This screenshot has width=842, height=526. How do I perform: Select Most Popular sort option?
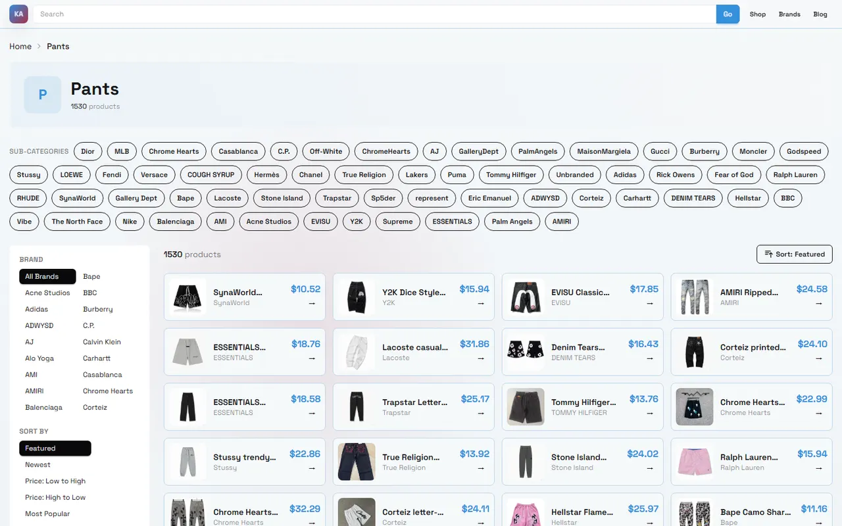(x=55, y=514)
